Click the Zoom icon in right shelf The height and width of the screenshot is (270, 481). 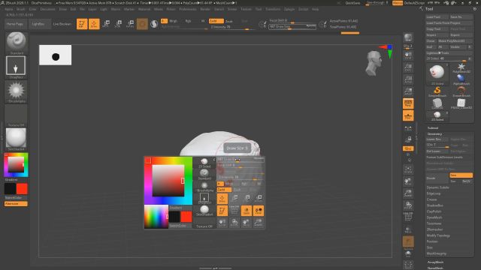tap(408, 67)
